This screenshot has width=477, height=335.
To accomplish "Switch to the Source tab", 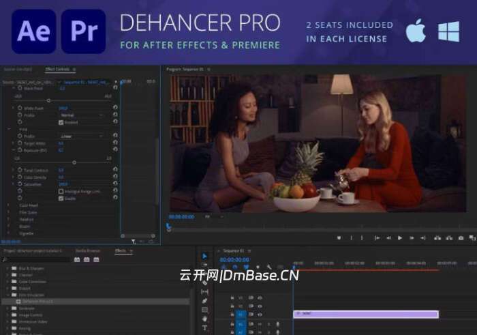I will tap(18, 70).
